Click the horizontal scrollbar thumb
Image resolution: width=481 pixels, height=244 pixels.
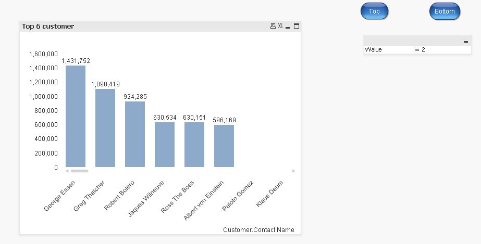click(x=79, y=171)
